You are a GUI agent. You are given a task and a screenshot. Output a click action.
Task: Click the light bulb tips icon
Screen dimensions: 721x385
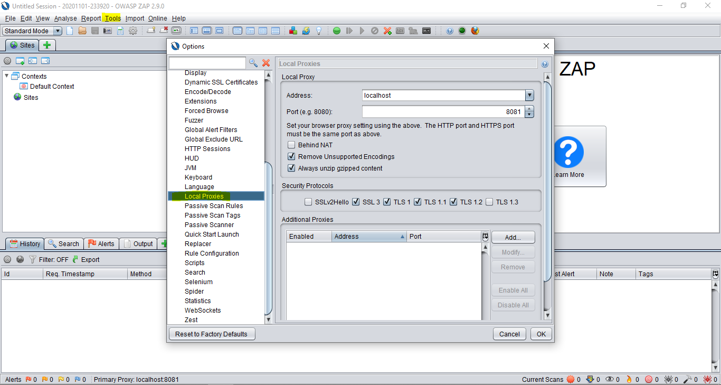click(x=319, y=31)
